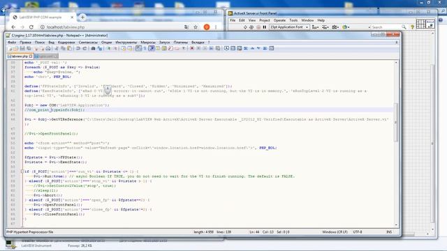Screen dimensions: 447x251
Task: Toggle show all characters in Notepad++
Action: (x=145, y=48)
